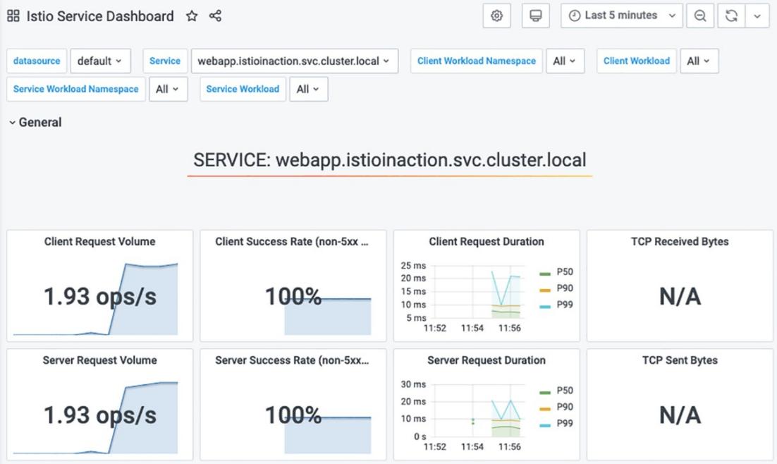This screenshot has height=464, width=777.
Task: Click the share dashboard icon
Action: [x=216, y=16]
